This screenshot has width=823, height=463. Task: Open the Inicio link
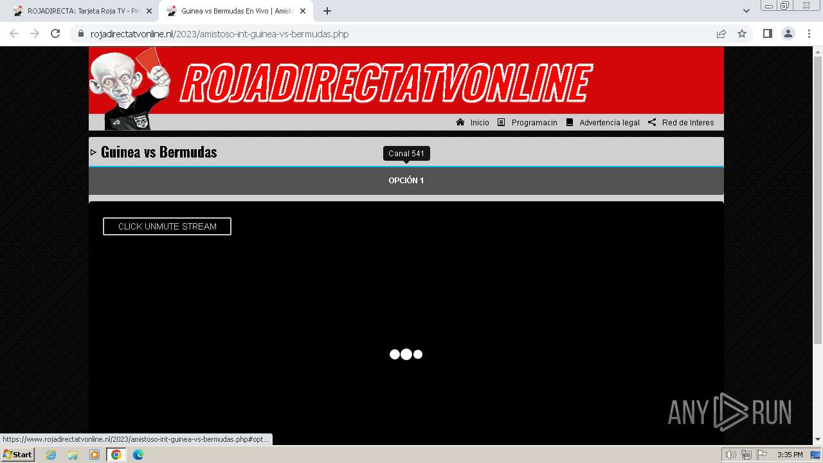[x=480, y=123]
